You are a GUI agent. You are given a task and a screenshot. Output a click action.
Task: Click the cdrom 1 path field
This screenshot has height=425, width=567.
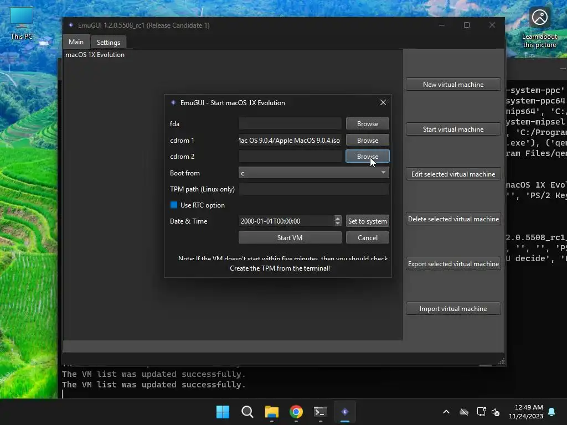coord(290,140)
